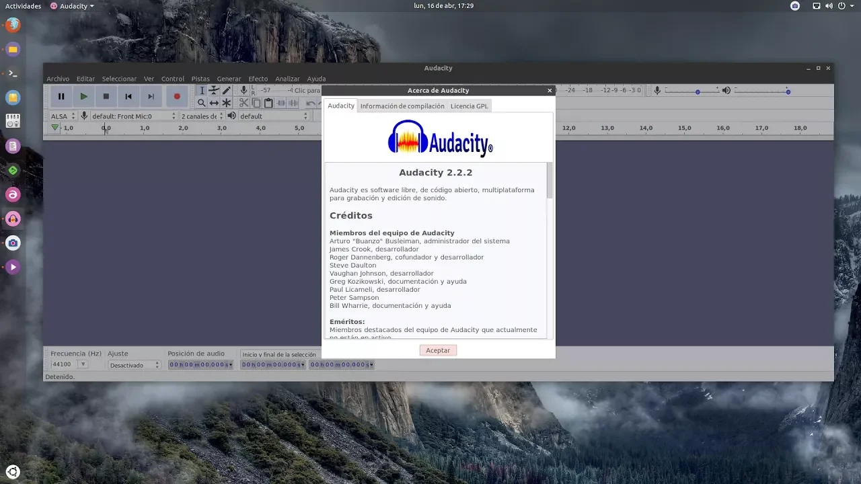Screen dimensions: 861x484
Task: Click microphone icon beside recording volume slider
Action: click(657, 90)
